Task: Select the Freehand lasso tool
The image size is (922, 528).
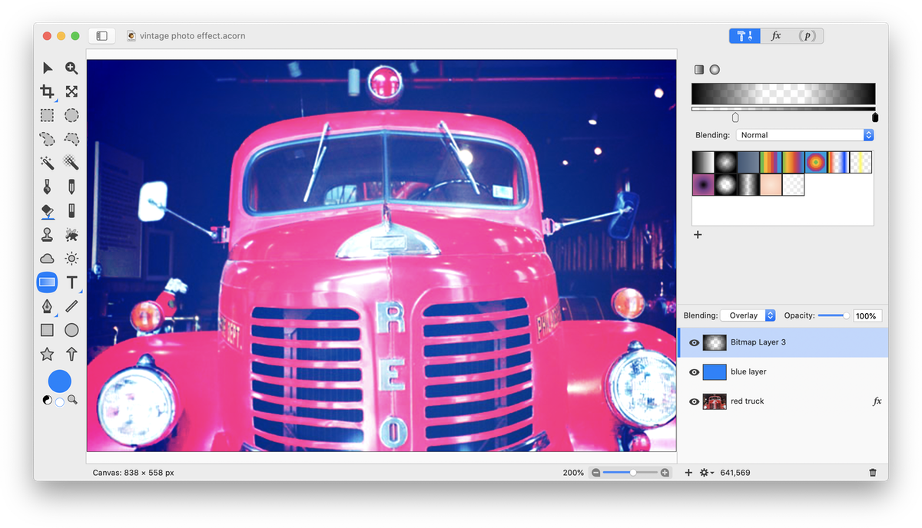Action: tap(48, 140)
